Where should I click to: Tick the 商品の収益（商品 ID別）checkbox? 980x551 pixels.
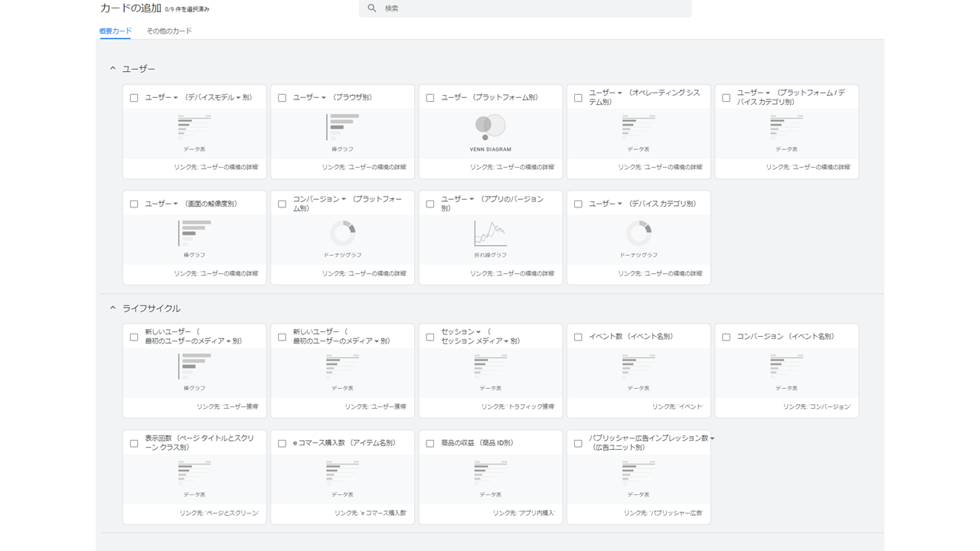pyautogui.click(x=430, y=443)
